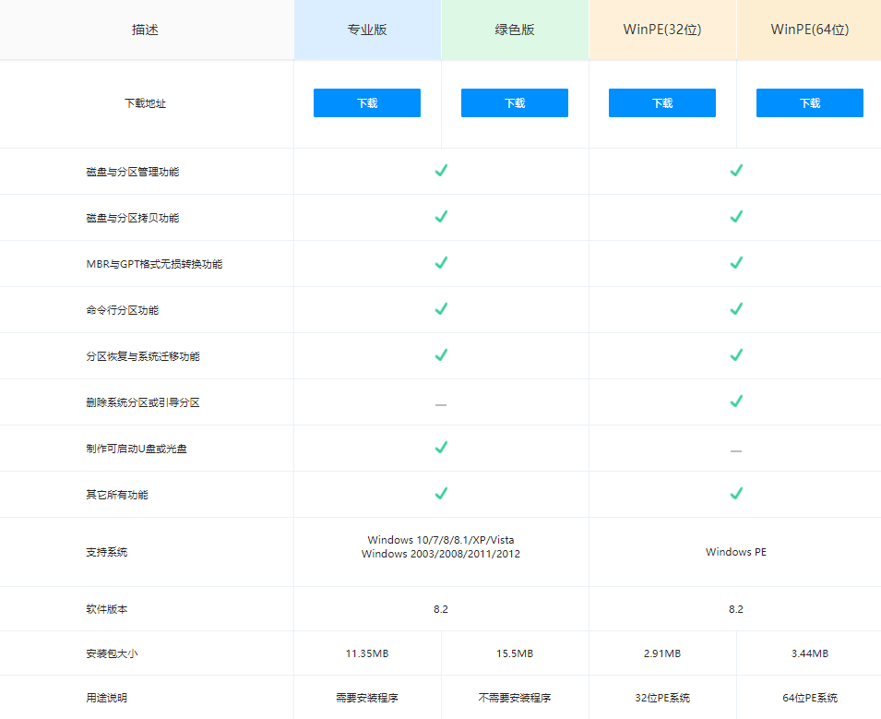Click the 下载 button for 绿色版
Screen dimensions: 881x719
point(514,102)
